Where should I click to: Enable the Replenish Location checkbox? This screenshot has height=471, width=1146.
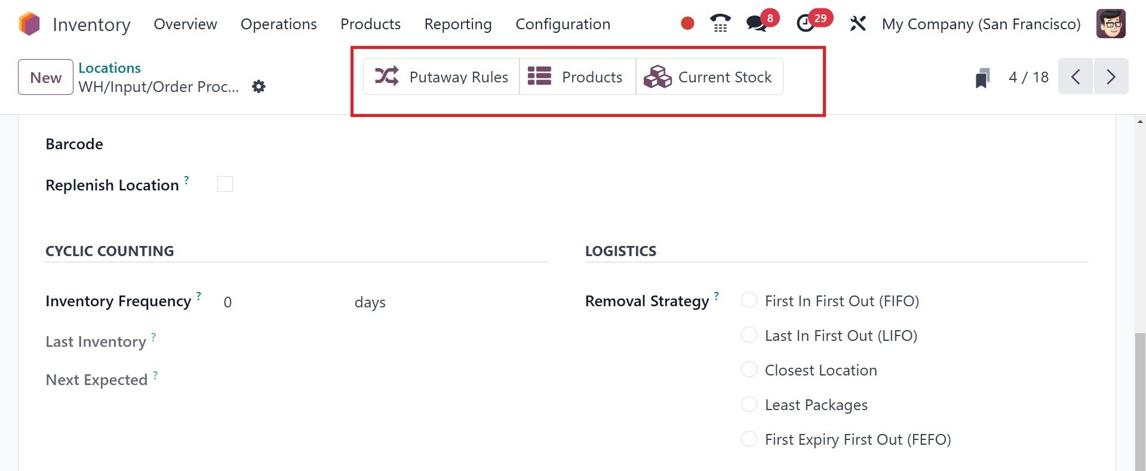225,184
